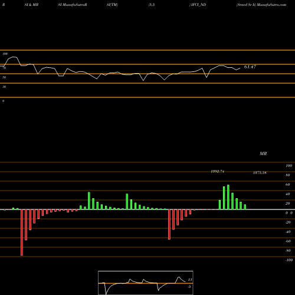Screen dimensions: 295x295
Task: Click the MR axis label -60
Action: pyautogui.click(x=288, y=241)
